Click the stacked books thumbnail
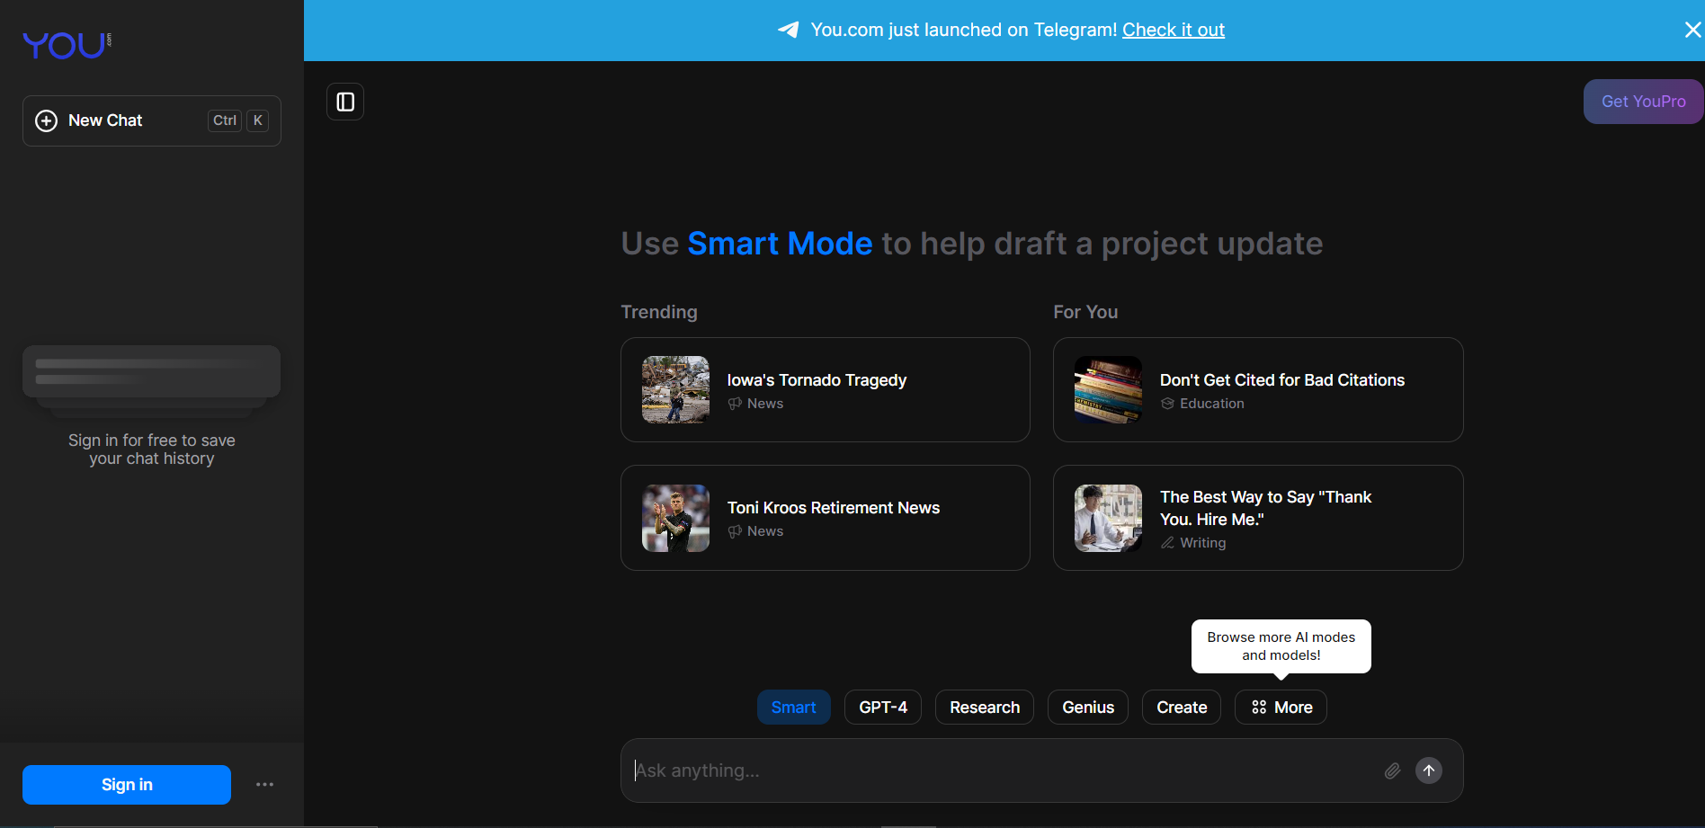The width and height of the screenshot is (1705, 828). (x=1108, y=389)
